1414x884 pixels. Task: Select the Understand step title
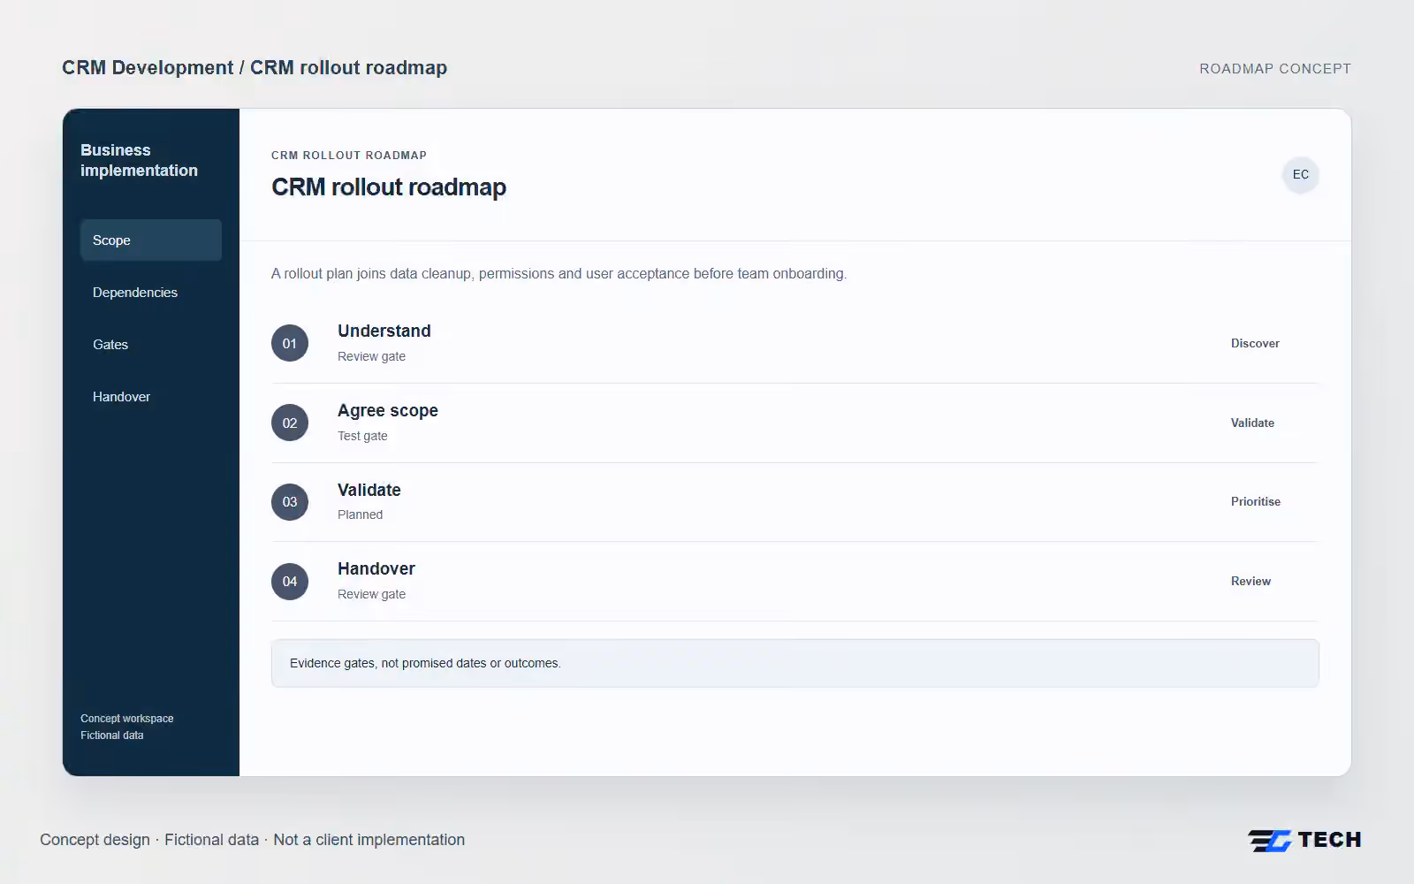[x=384, y=331]
